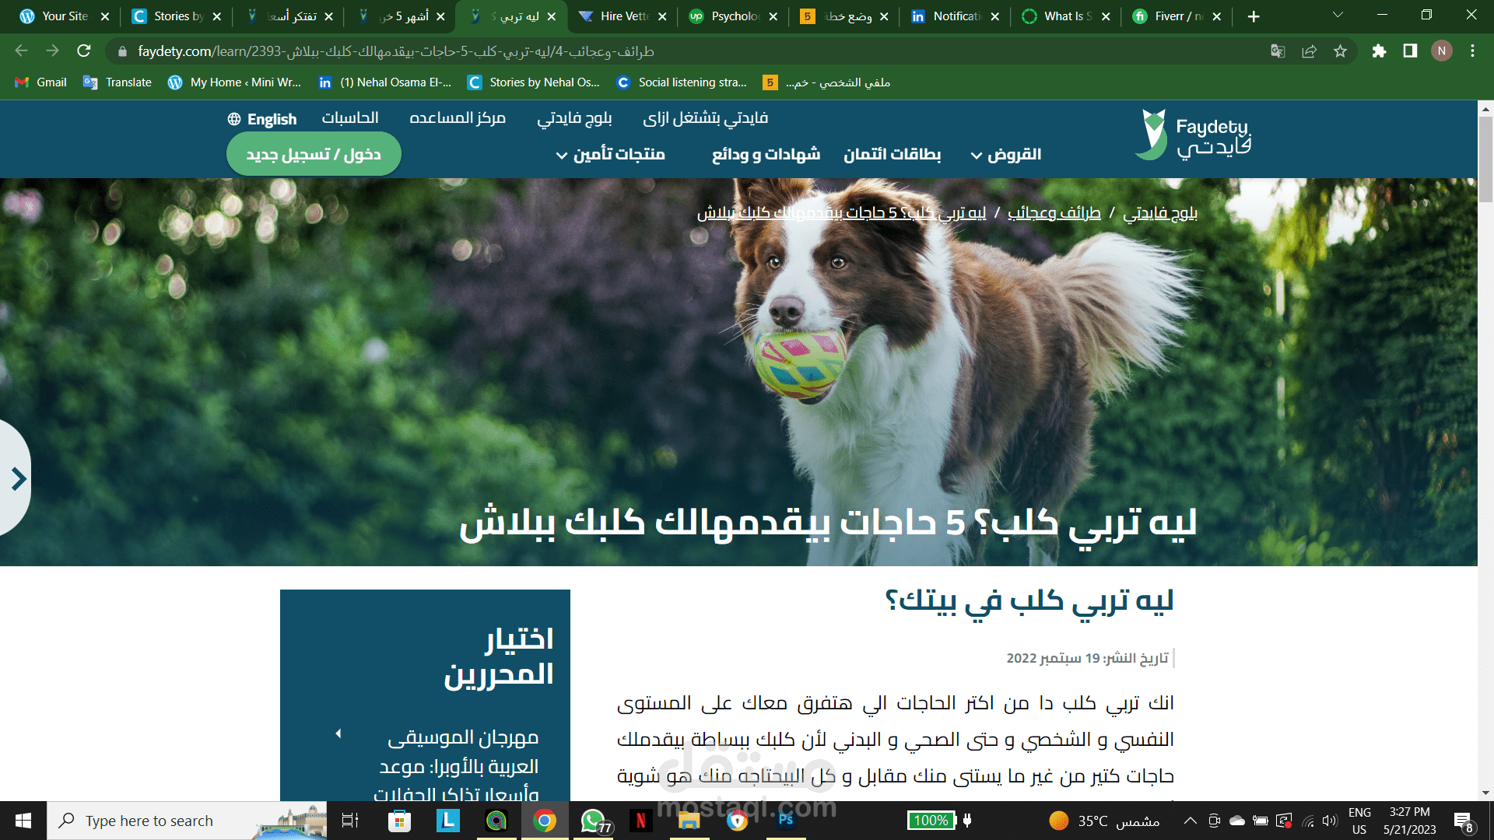Close the Stories by browser tab
This screenshot has width=1494, height=840.
(x=217, y=16)
